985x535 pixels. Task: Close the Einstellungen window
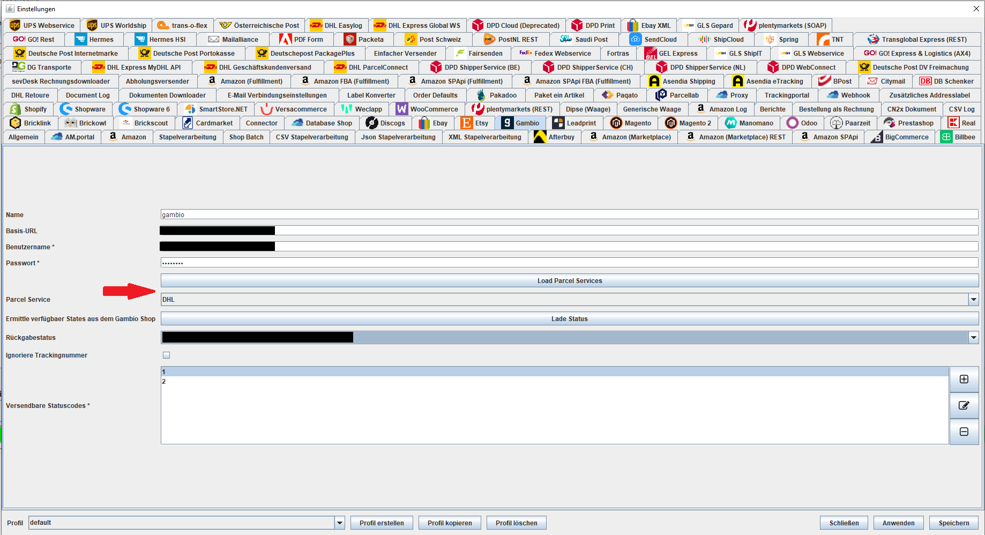pos(976,9)
